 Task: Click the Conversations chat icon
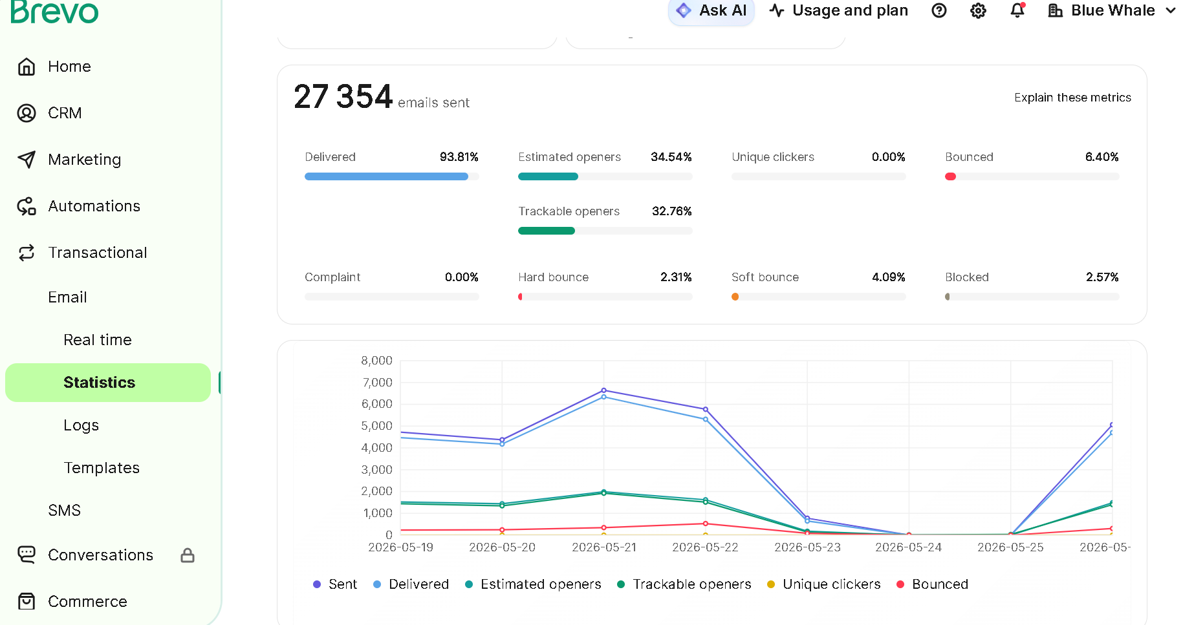coord(27,555)
